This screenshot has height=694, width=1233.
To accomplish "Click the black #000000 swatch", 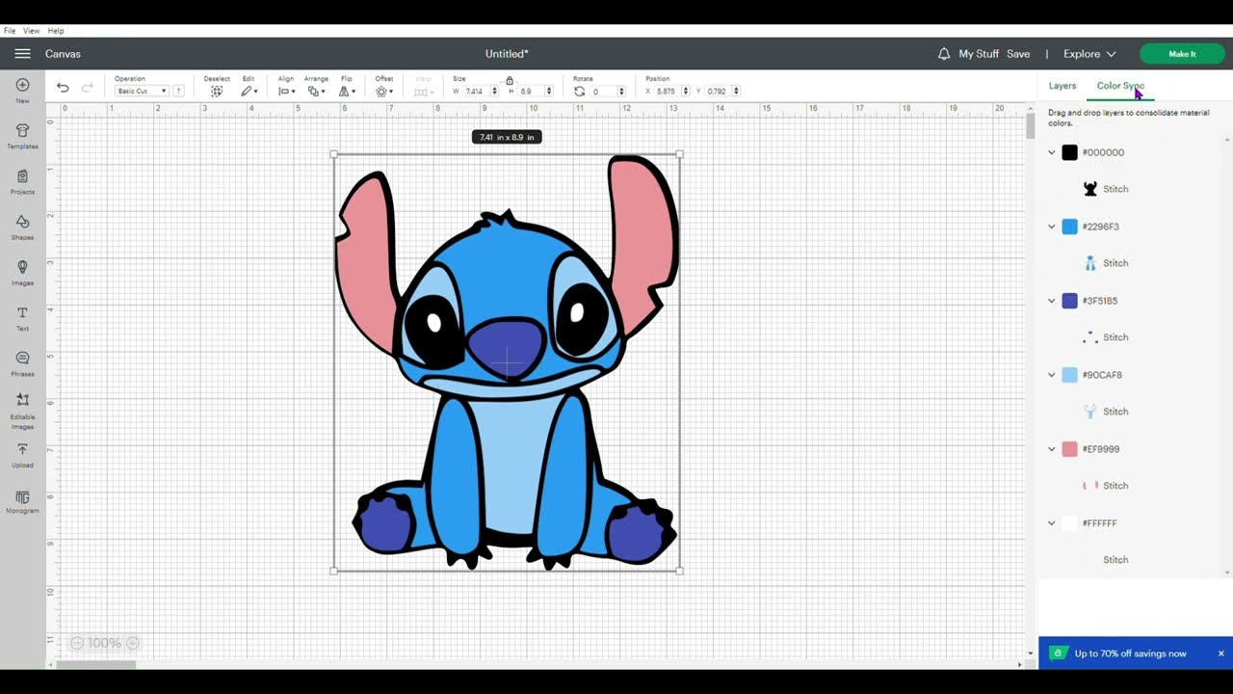I will pyautogui.click(x=1069, y=152).
